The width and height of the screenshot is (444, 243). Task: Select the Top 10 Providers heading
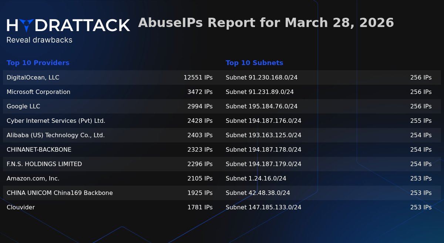point(38,63)
